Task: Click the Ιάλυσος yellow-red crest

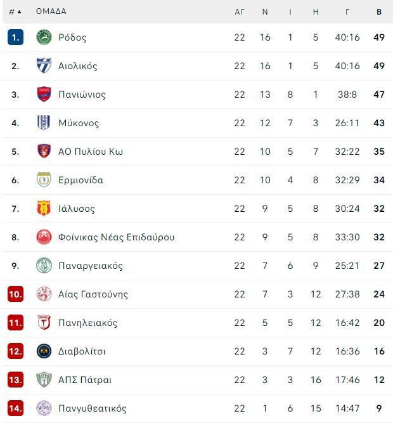Action: click(44, 208)
